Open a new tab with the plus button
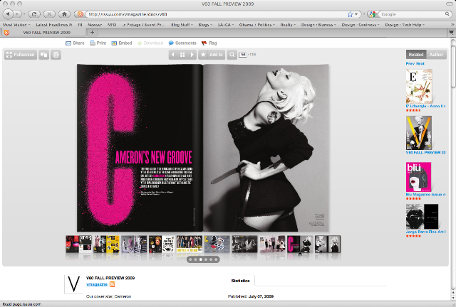This screenshot has height=307, width=456. pyautogui.click(x=92, y=33)
